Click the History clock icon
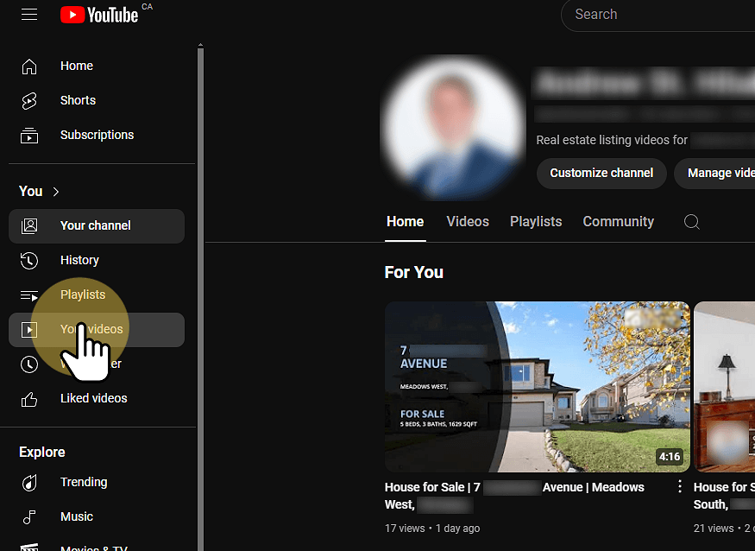The width and height of the screenshot is (755, 551). 29,260
